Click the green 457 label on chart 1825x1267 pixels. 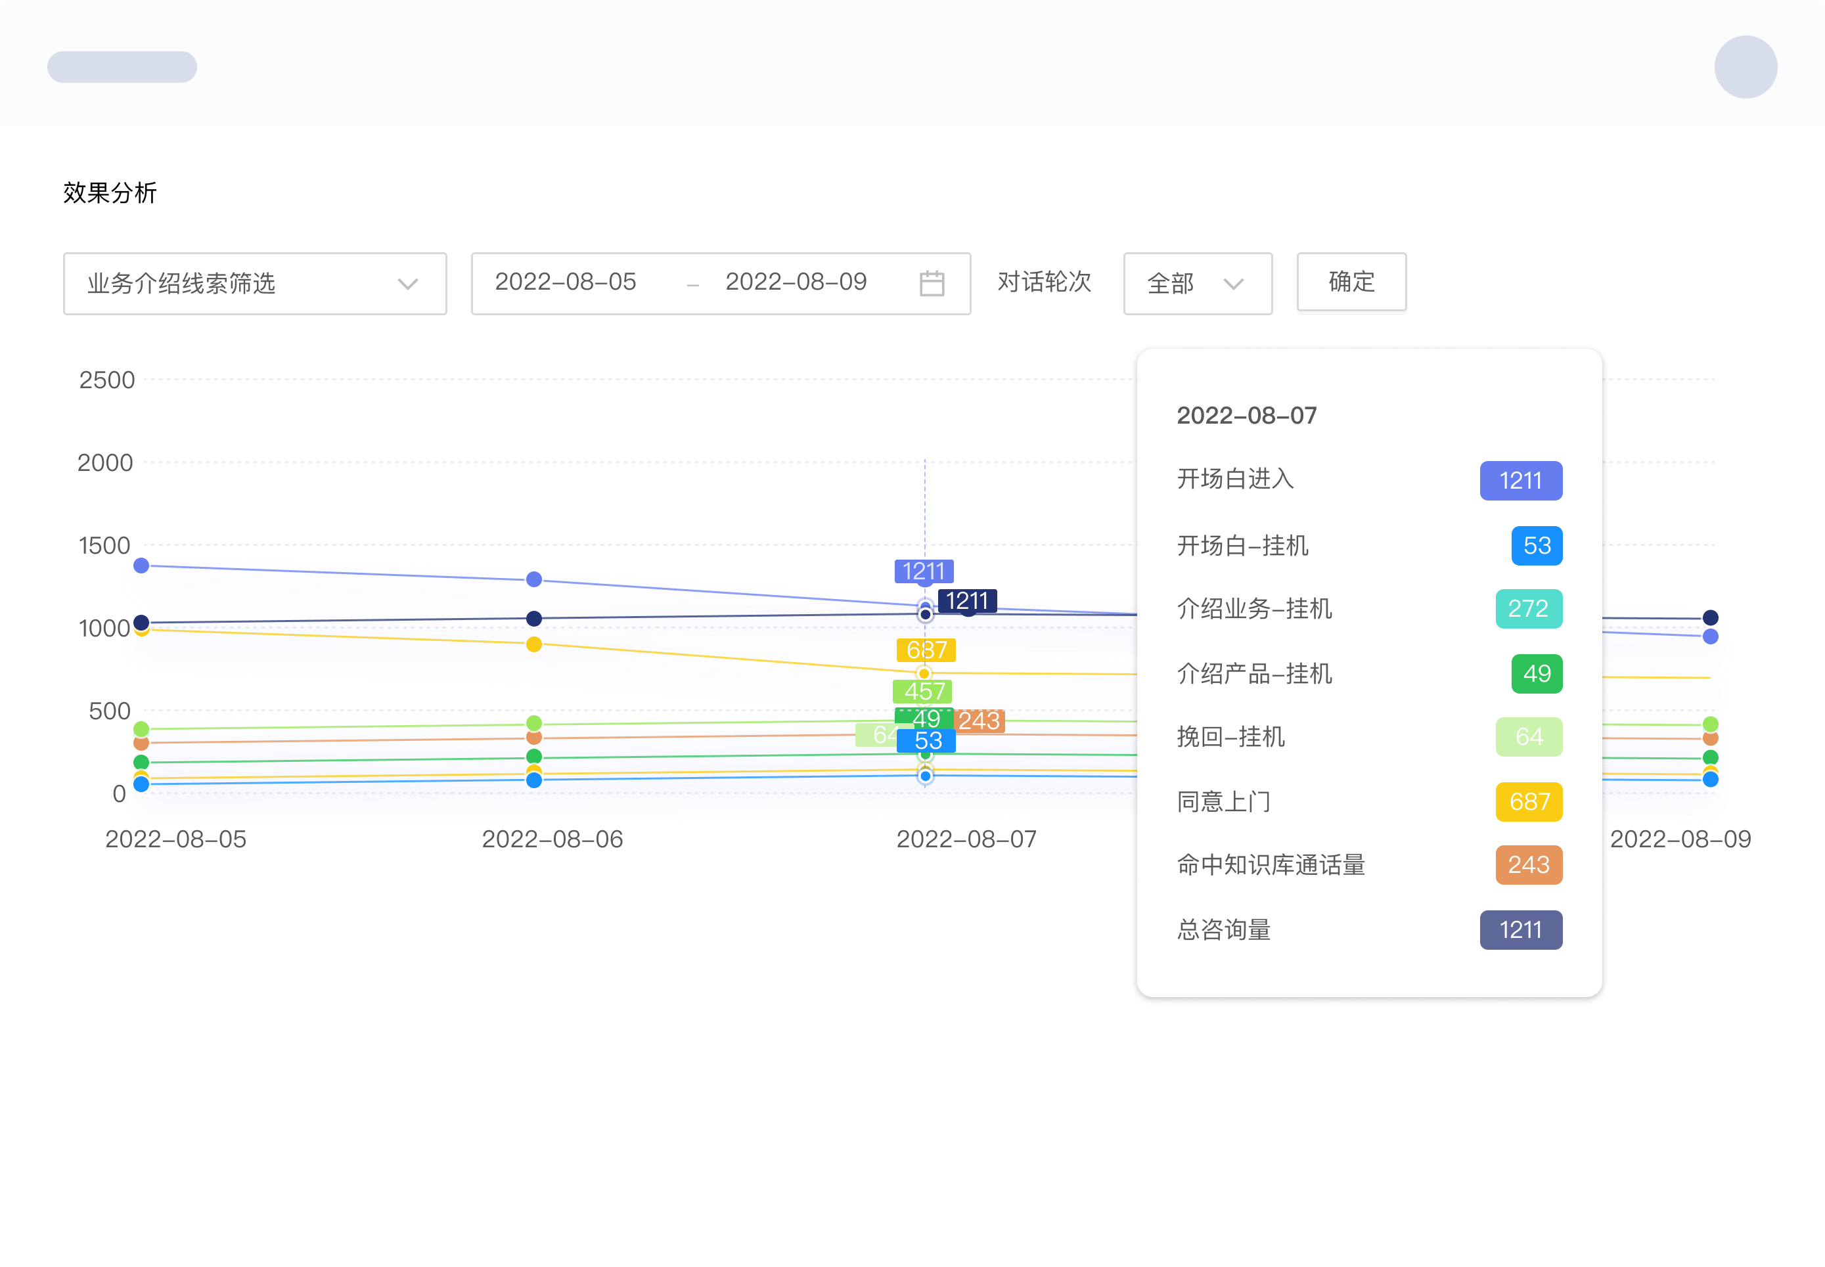(x=923, y=691)
